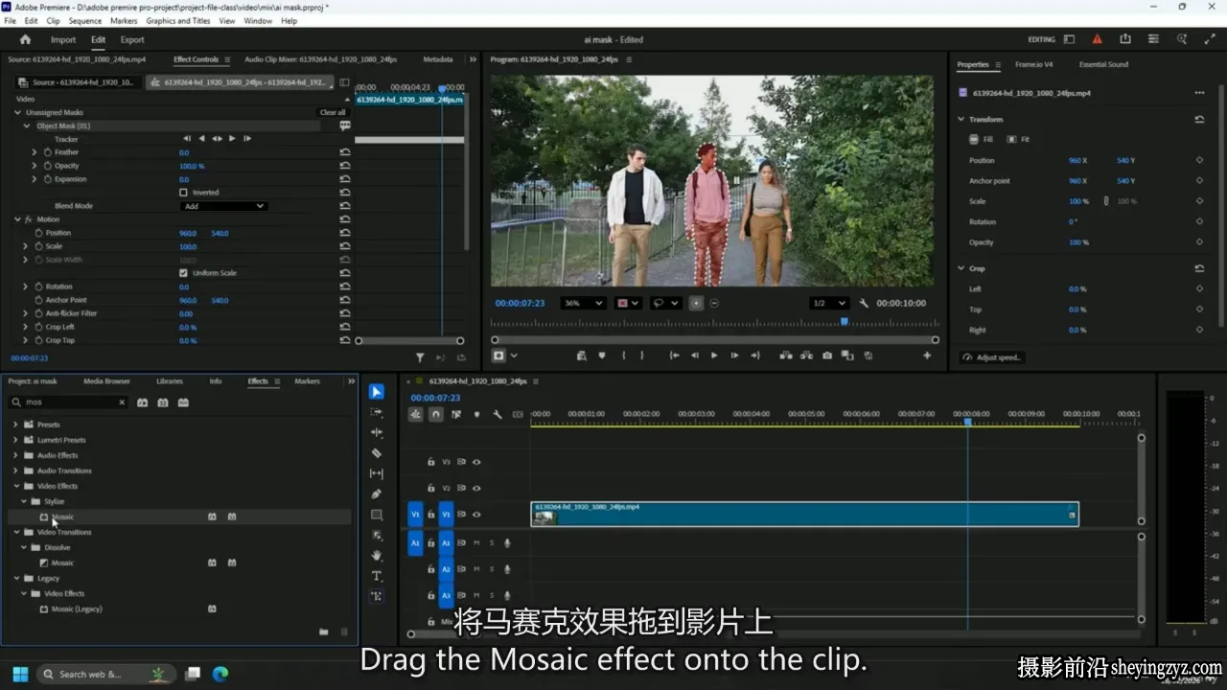Open the Graphics and Titles menu
Image resolution: width=1227 pixels, height=690 pixels.
point(178,20)
